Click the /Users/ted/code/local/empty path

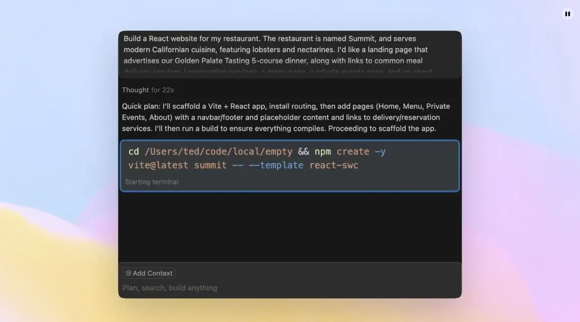pos(218,152)
